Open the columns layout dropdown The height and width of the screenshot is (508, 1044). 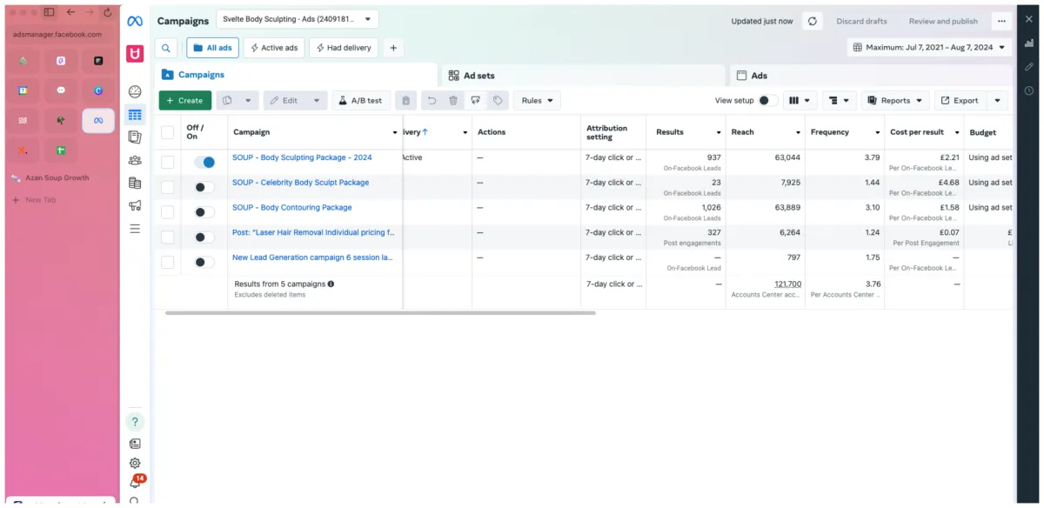click(801, 101)
